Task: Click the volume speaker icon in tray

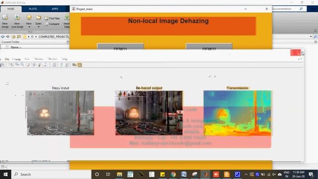Action: [x=274, y=175]
